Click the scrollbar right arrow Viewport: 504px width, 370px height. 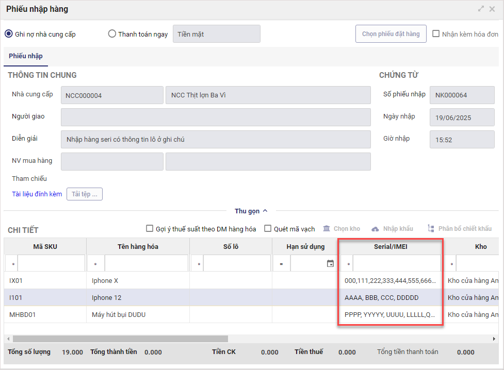pos(495,339)
